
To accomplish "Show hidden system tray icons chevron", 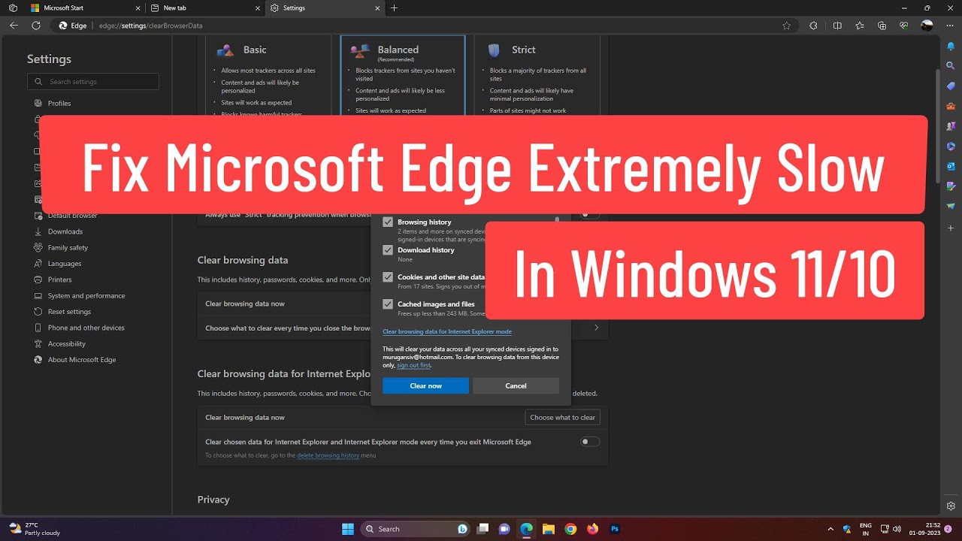I will tap(830, 529).
